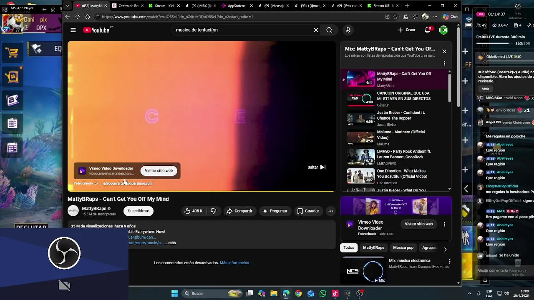
Task: Open the YouTube account avatar menu
Action: 443,30
